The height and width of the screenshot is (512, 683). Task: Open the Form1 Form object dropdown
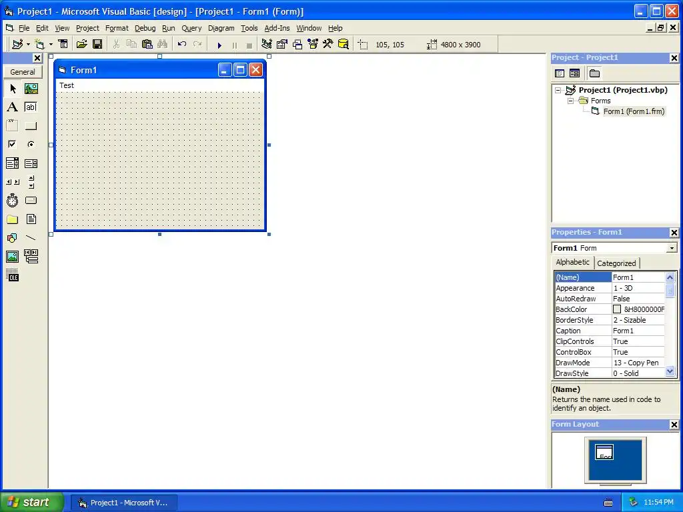[x=672, y=248]
